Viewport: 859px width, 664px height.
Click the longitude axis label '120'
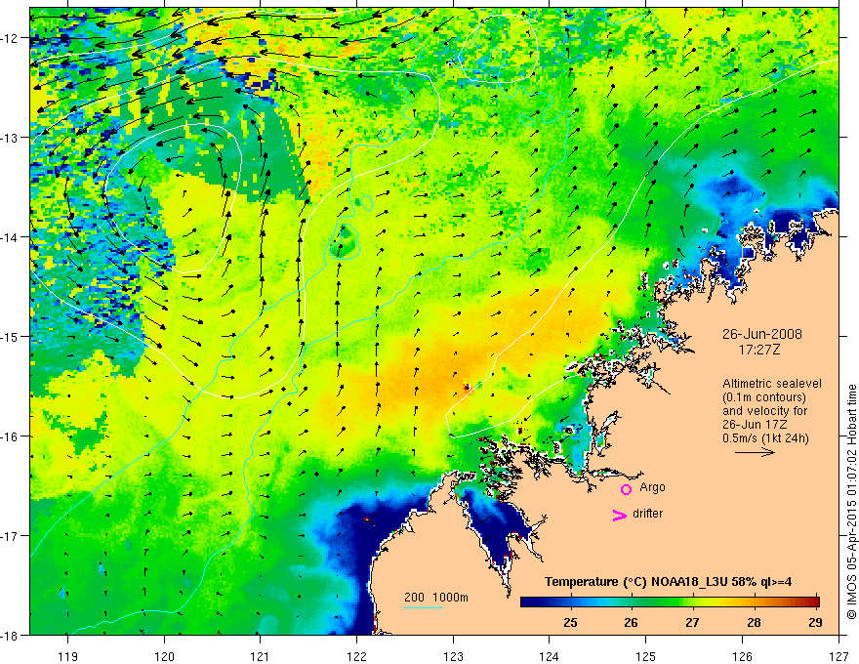pos(164,656)
